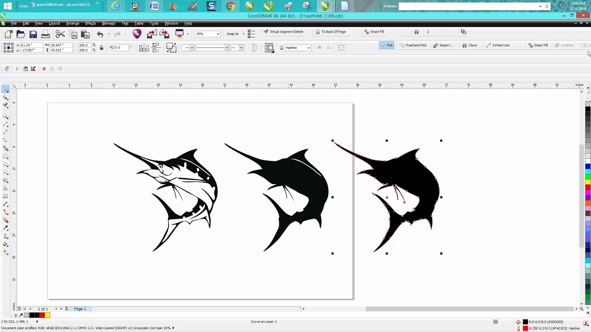Select the Ellipse tool in the toolbox

click(6, 165)
